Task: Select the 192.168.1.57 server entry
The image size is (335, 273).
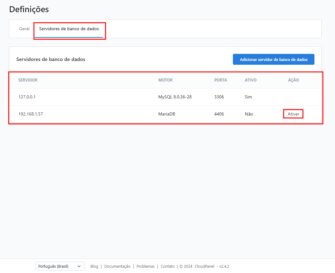Action: tap(31, 114)
